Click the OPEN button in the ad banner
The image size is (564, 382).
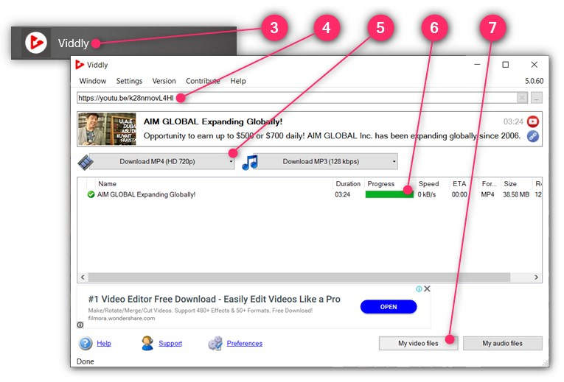click(x=389, y=307)
